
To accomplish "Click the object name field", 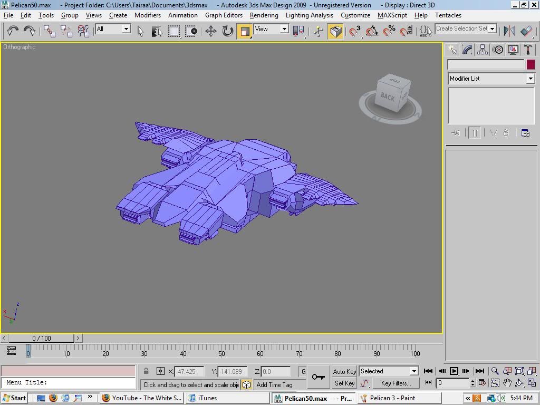I will coord(486,64).
